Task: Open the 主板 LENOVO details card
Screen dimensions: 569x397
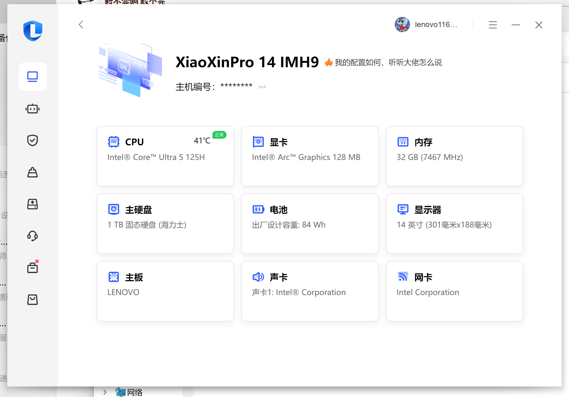Action: [x=165, y=291]
